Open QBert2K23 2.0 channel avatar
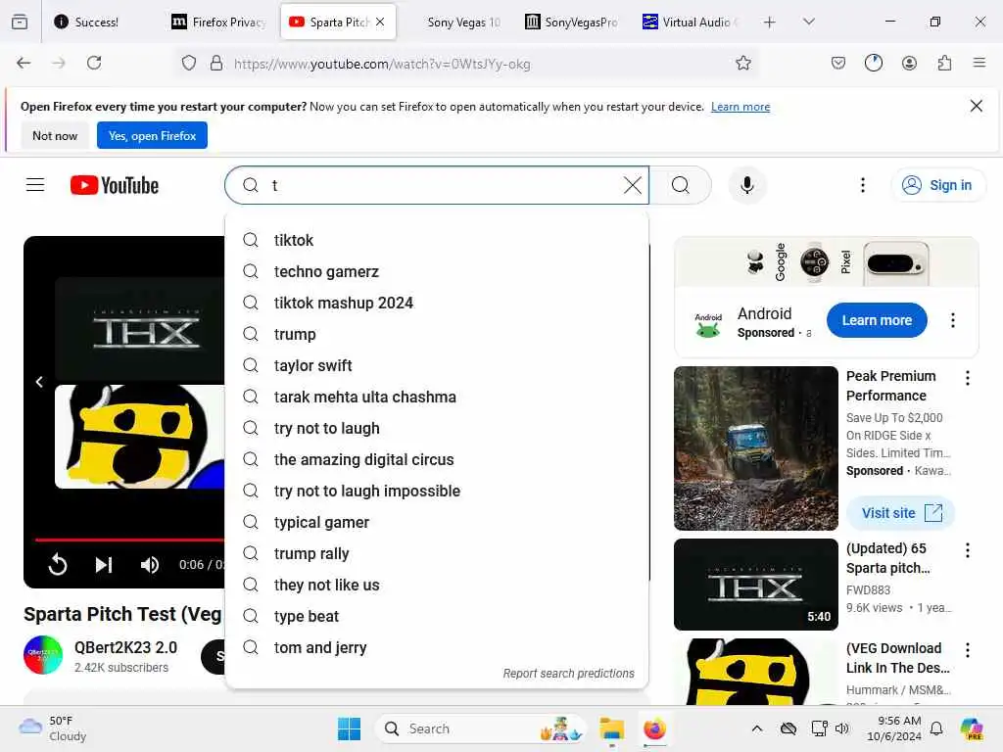The height and width of the screenshot is (752, 1003). (x=43, y=655)
